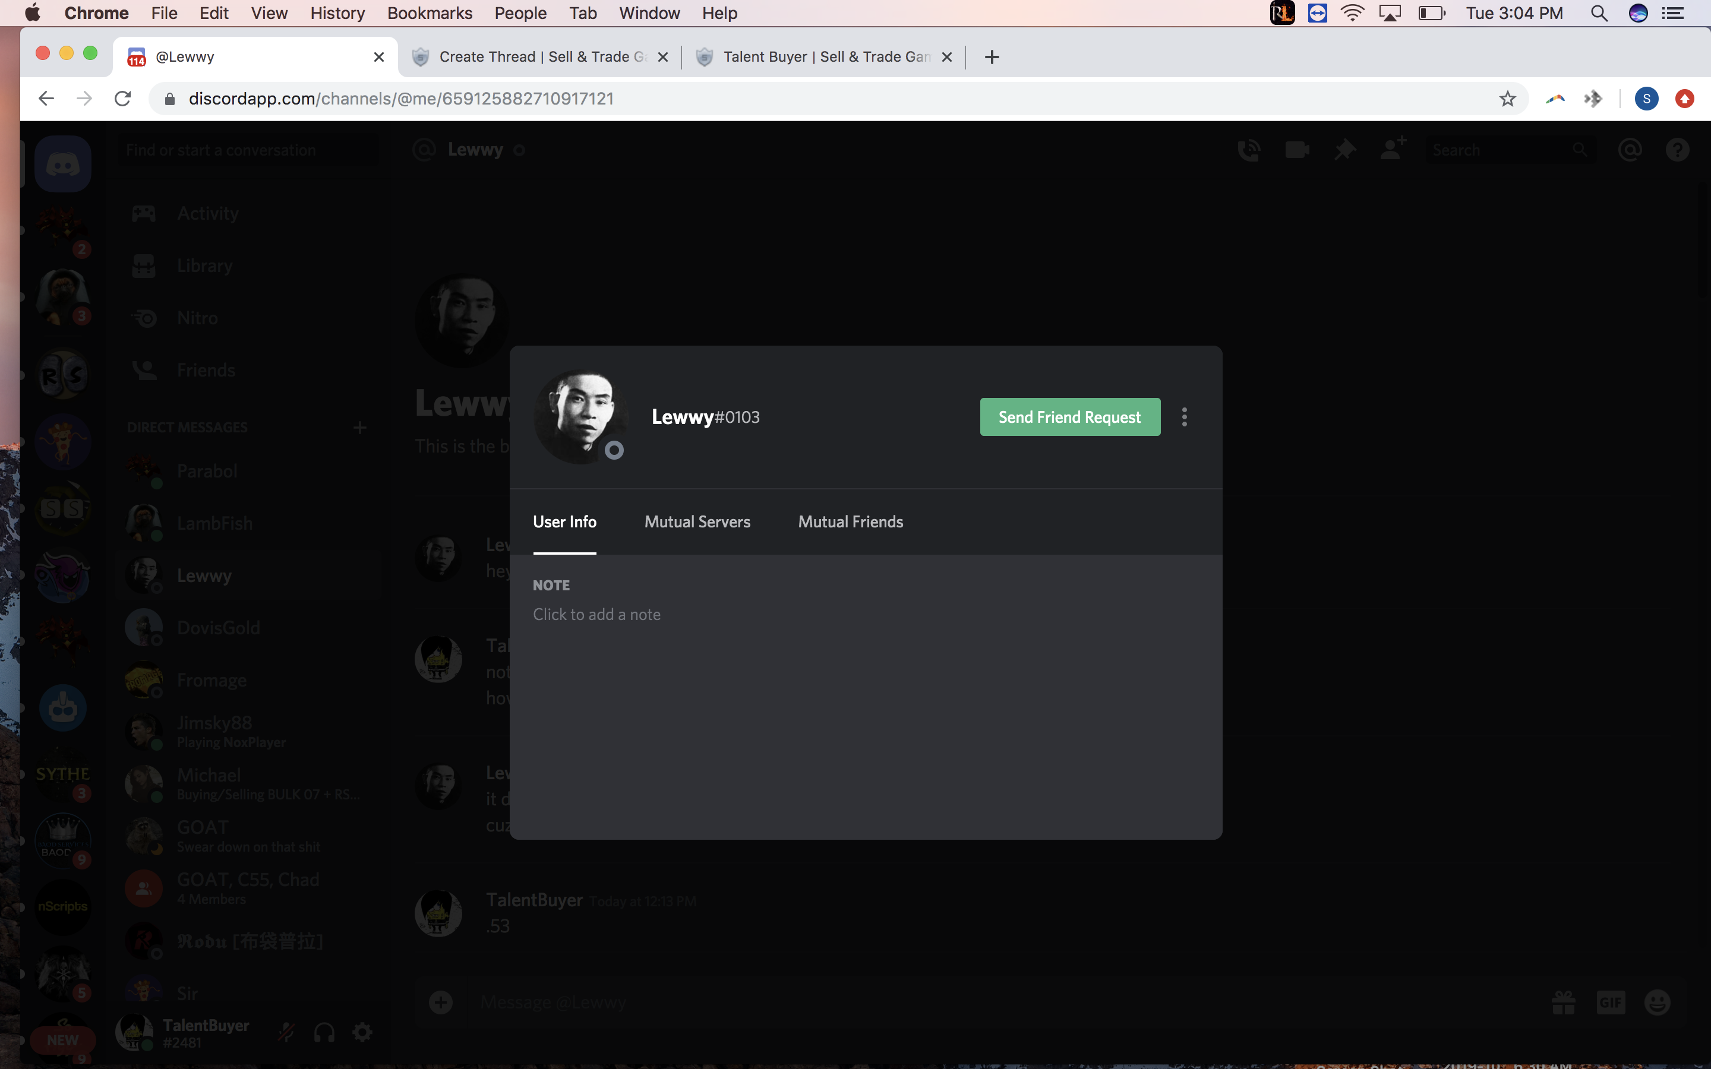1711x1069 pixels.
Task: Reload the page in Chrome
Action: (x=123, y=98)
